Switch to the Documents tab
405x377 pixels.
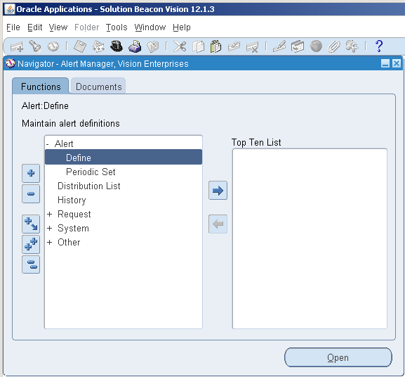pyautogui.click(x=98, y=87)
